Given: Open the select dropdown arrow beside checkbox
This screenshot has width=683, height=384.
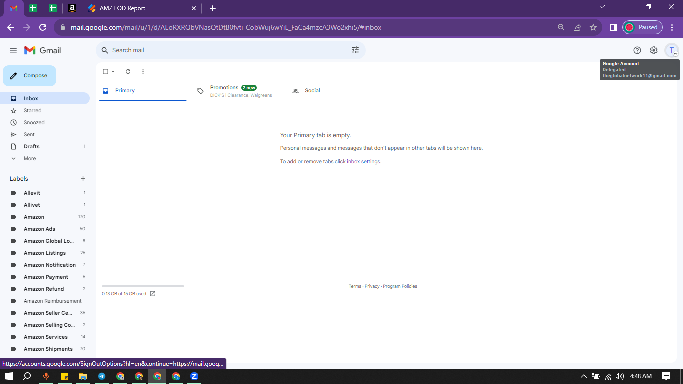Looking at the screenshot, I should click(x=113, y=72).
